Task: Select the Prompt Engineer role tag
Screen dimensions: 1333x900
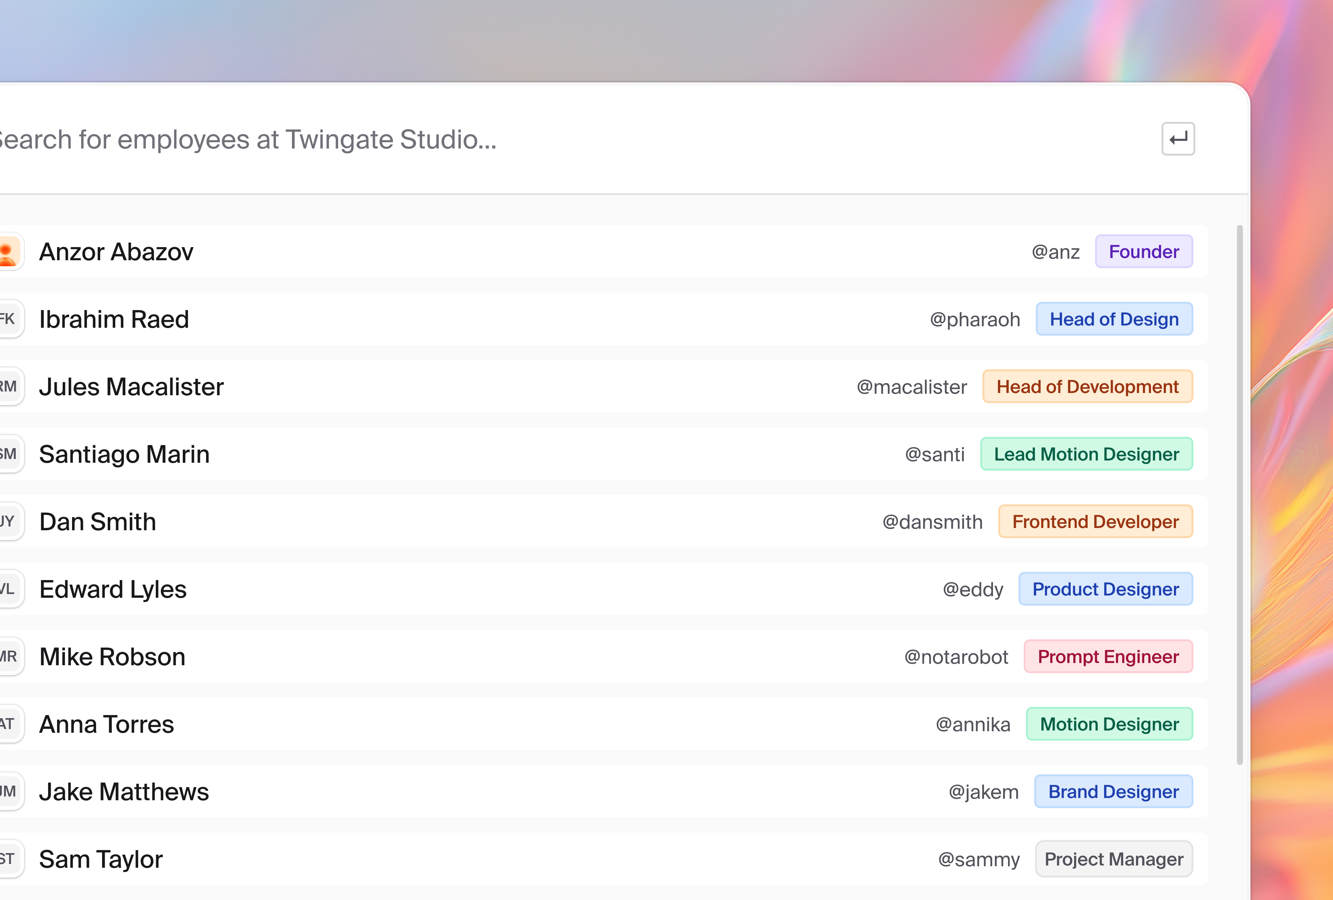Action: click(x=1108, y=657)
